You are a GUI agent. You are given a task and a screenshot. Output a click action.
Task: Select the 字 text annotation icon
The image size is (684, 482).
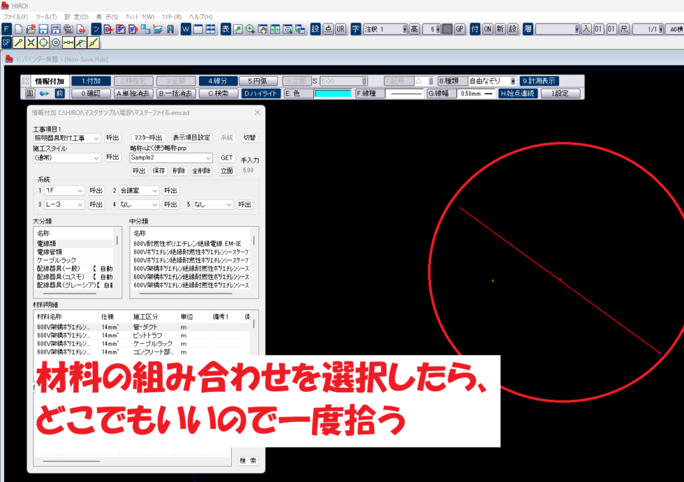coord(355,29)
